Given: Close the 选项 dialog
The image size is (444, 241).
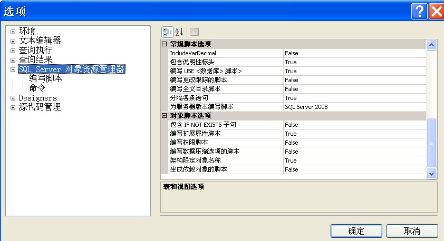Looking at the screenshot, I should (x=437, y=11).
